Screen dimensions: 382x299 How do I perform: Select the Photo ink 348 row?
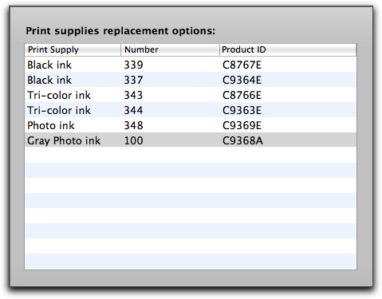click(191, 125)
